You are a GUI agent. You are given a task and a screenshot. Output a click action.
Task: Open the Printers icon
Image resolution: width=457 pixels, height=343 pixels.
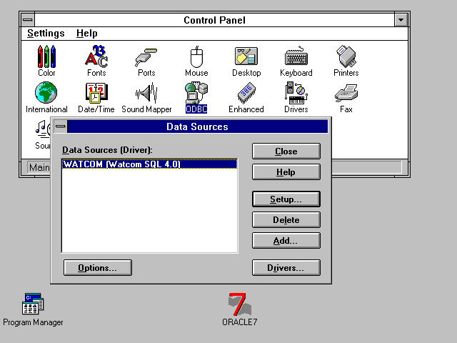(x=346, y=56)
